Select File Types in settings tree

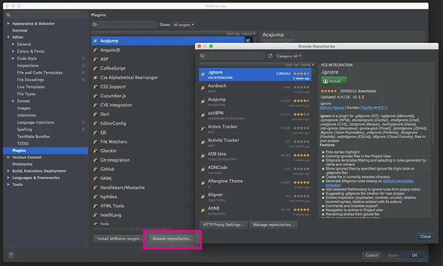pos(27,94)
